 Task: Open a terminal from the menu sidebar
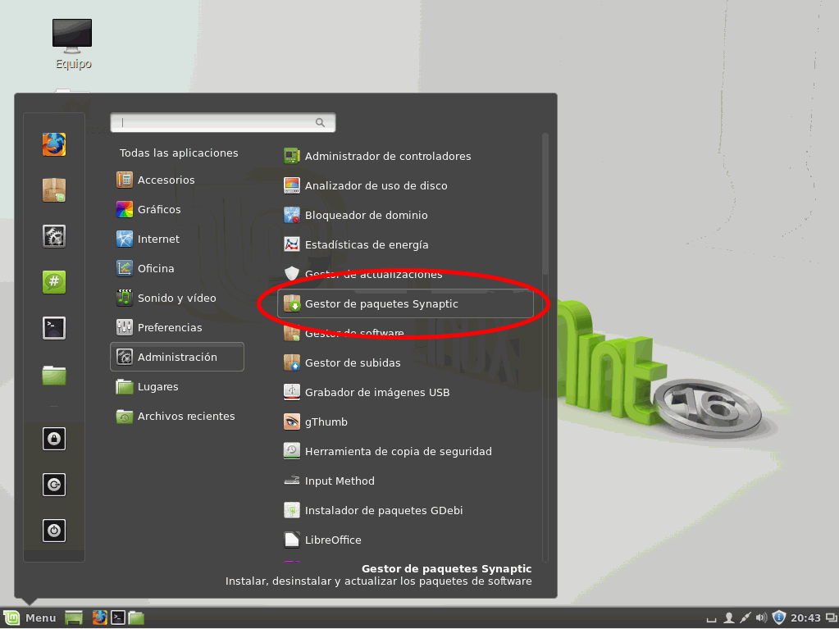click(x=54, y=327)
